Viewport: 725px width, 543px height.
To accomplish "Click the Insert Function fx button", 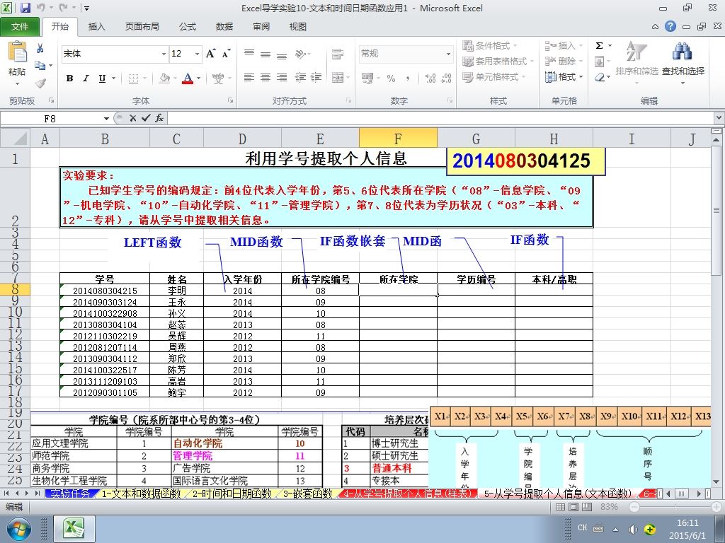I will 159,119.
